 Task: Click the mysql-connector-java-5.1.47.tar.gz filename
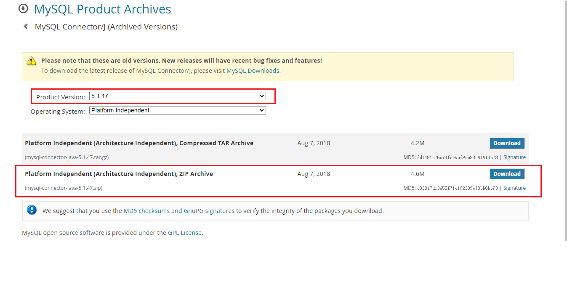tap(67, 157)
